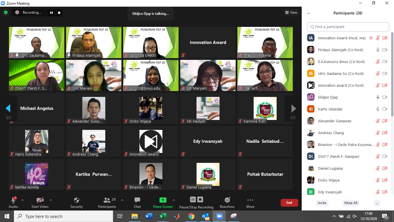
Task: Go to previous gallery page arrow
Action: [x=8, y=108]
